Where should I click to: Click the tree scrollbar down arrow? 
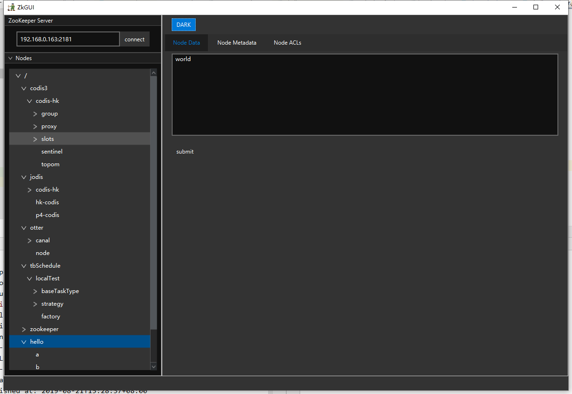point(153,366)
